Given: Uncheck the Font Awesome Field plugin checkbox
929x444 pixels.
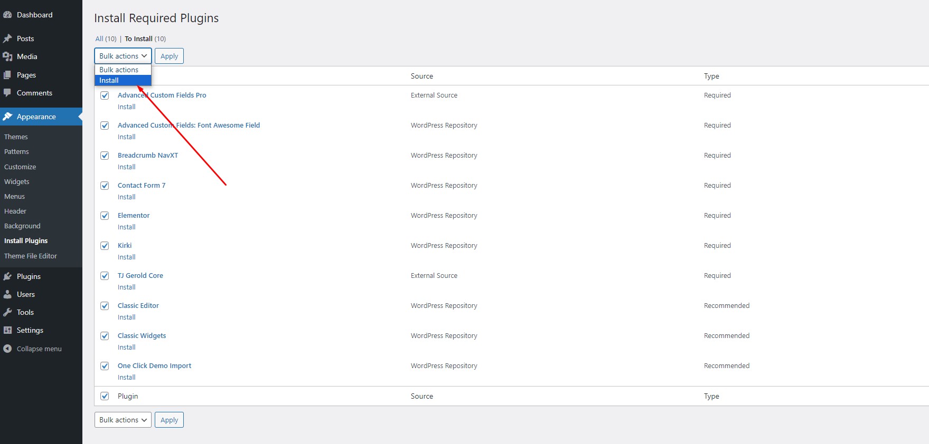Looking at the screenshot, I should [x=105, y=126].
